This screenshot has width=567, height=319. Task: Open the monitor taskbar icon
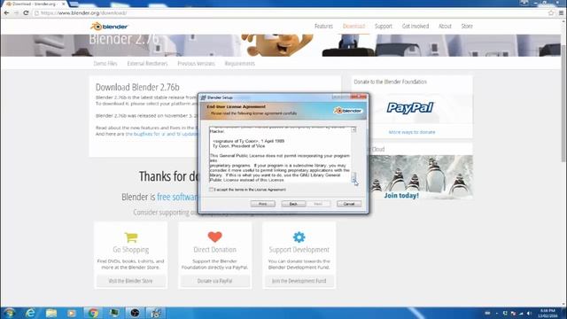114,313
